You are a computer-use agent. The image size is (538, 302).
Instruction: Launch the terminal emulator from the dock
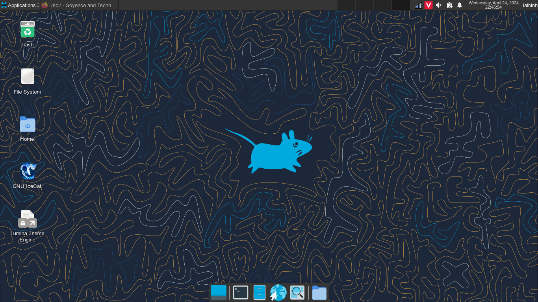click(x=241, y=293)
